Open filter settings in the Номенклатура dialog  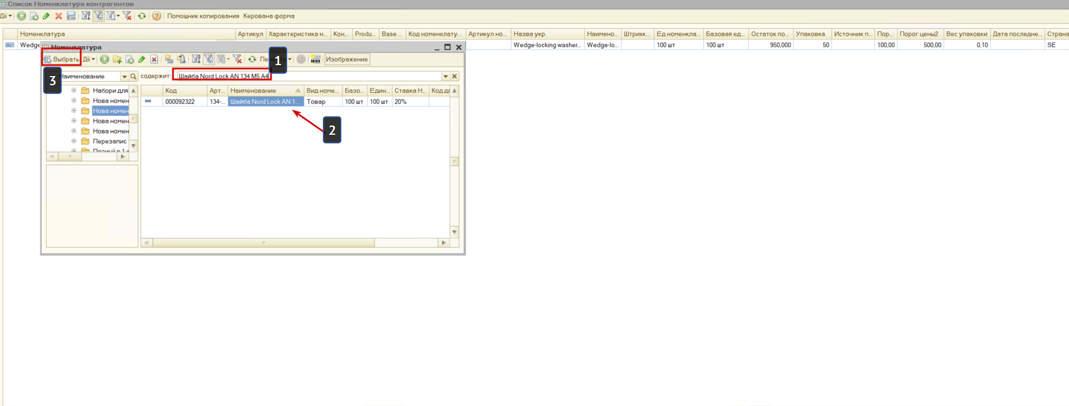point(196,59)
